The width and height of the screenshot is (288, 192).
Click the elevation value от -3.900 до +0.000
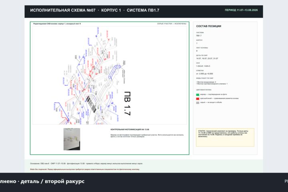[x=204, y=74]
